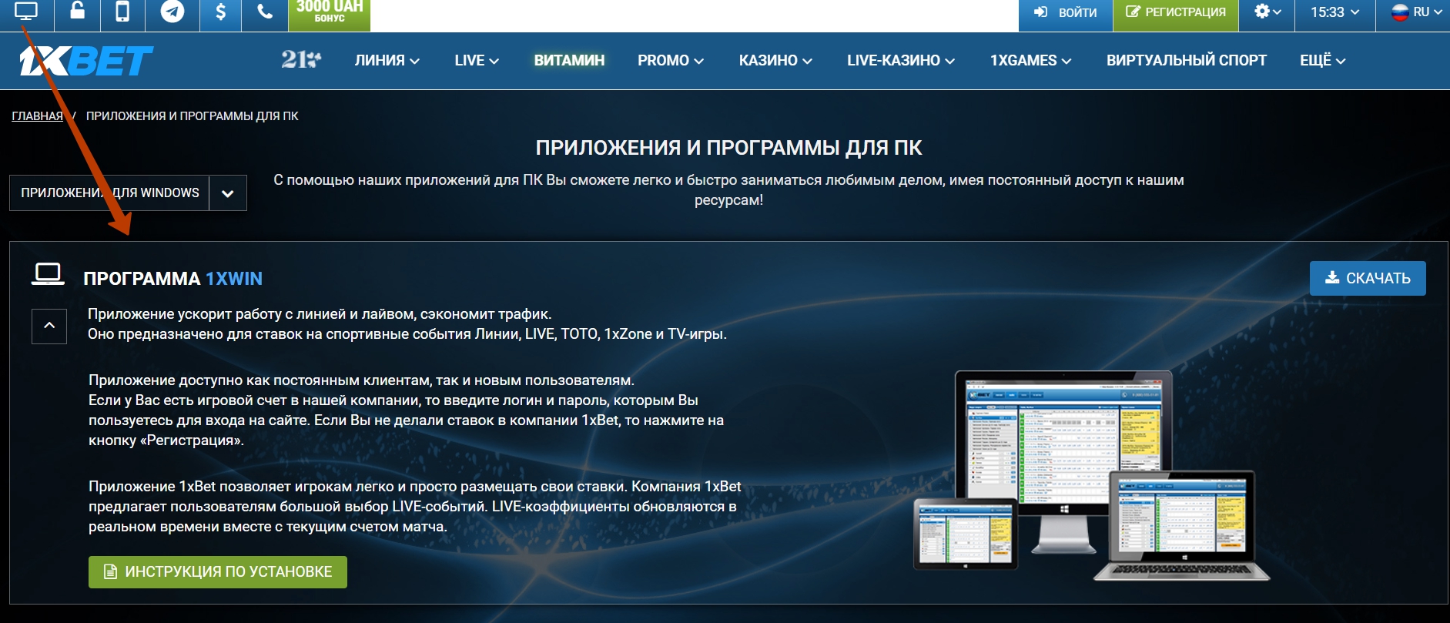Collapse the 1XWIN description chevron

click(x=49, y=326)
